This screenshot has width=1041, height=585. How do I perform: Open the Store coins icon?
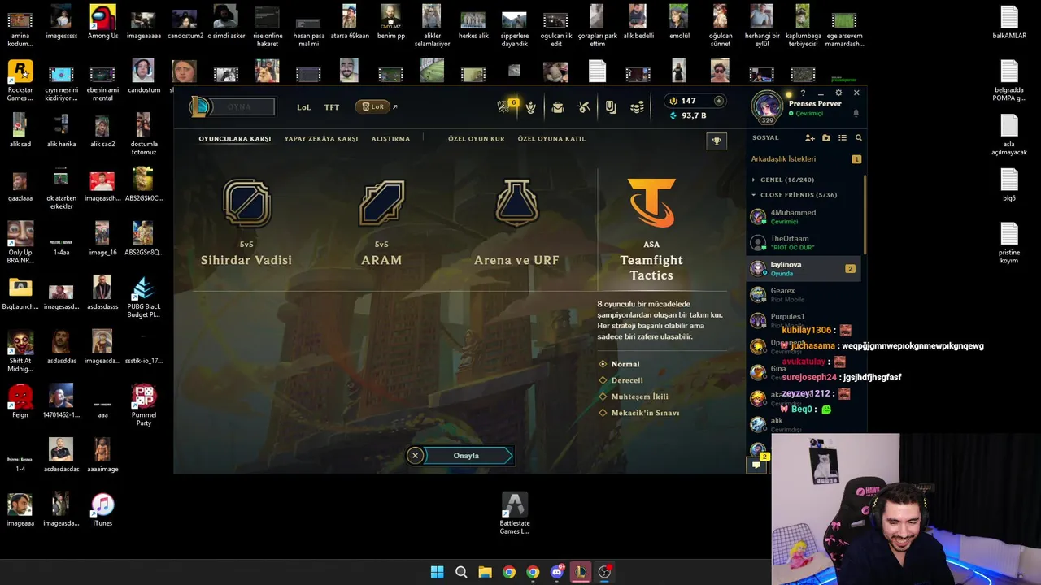click(638, 106)
